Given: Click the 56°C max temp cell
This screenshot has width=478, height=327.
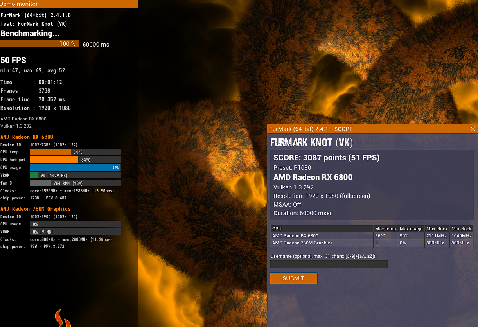Looking at the screenshot, I should [x=386, y=236].
